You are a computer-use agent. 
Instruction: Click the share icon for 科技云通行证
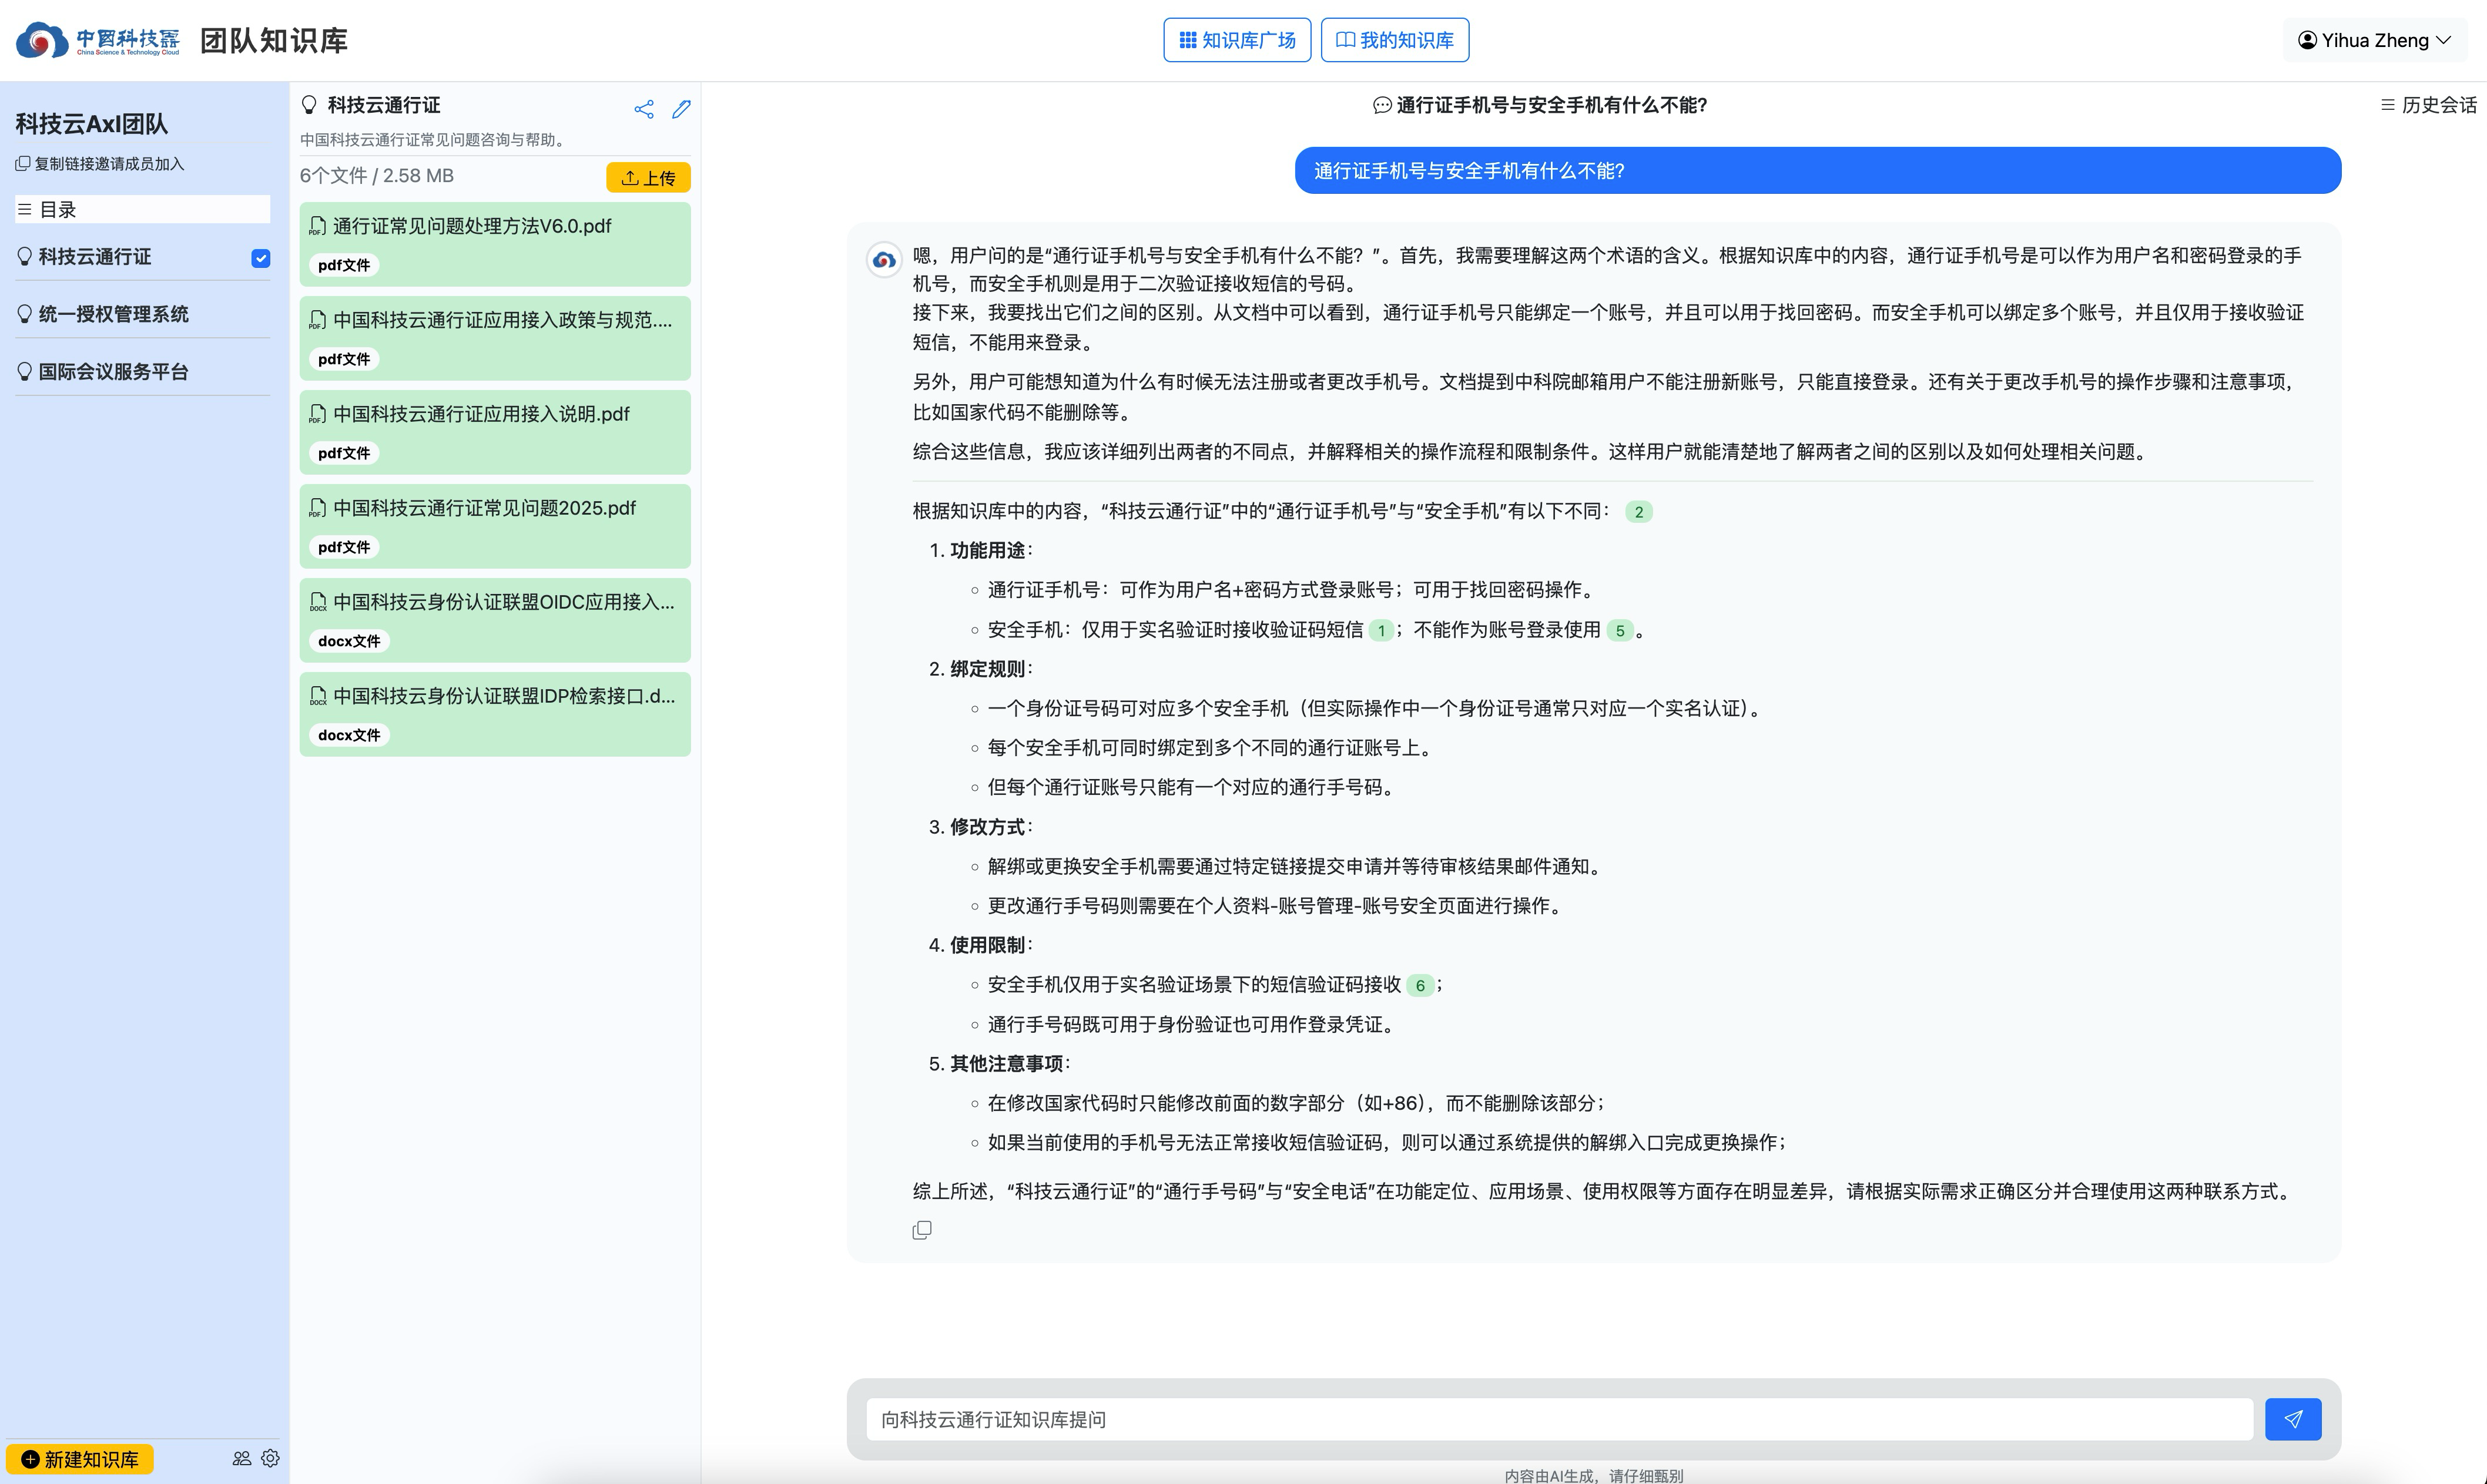[644, 109]
